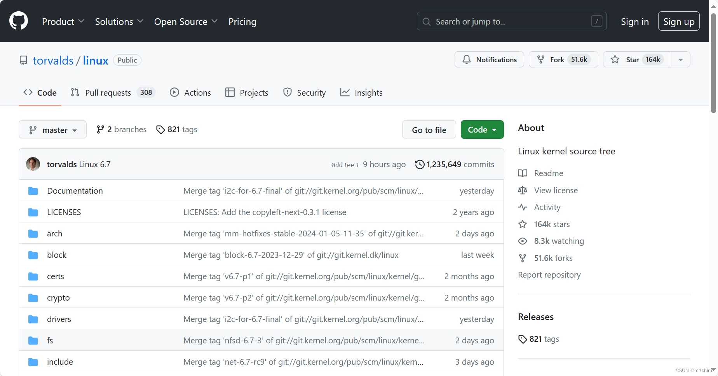
Task: View the 2 branches link
Action: pyautogui.click(x=122, y=129)
